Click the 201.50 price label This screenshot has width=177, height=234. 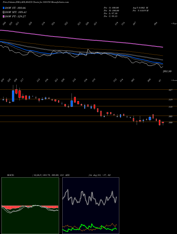[x=167, y=71]
